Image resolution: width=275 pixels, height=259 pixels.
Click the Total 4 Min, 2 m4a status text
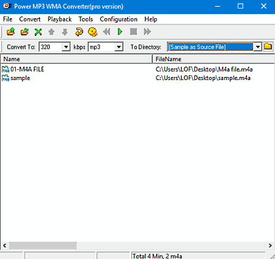(x=157, y=256)
